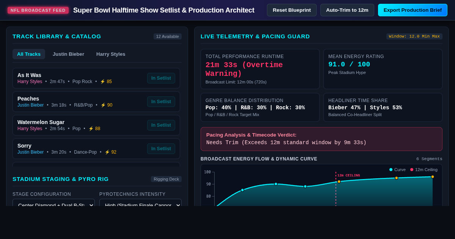455x239 pixels.
Task: Open the Pyrotechnics Intensity dropdown
Action: [140, 203]
